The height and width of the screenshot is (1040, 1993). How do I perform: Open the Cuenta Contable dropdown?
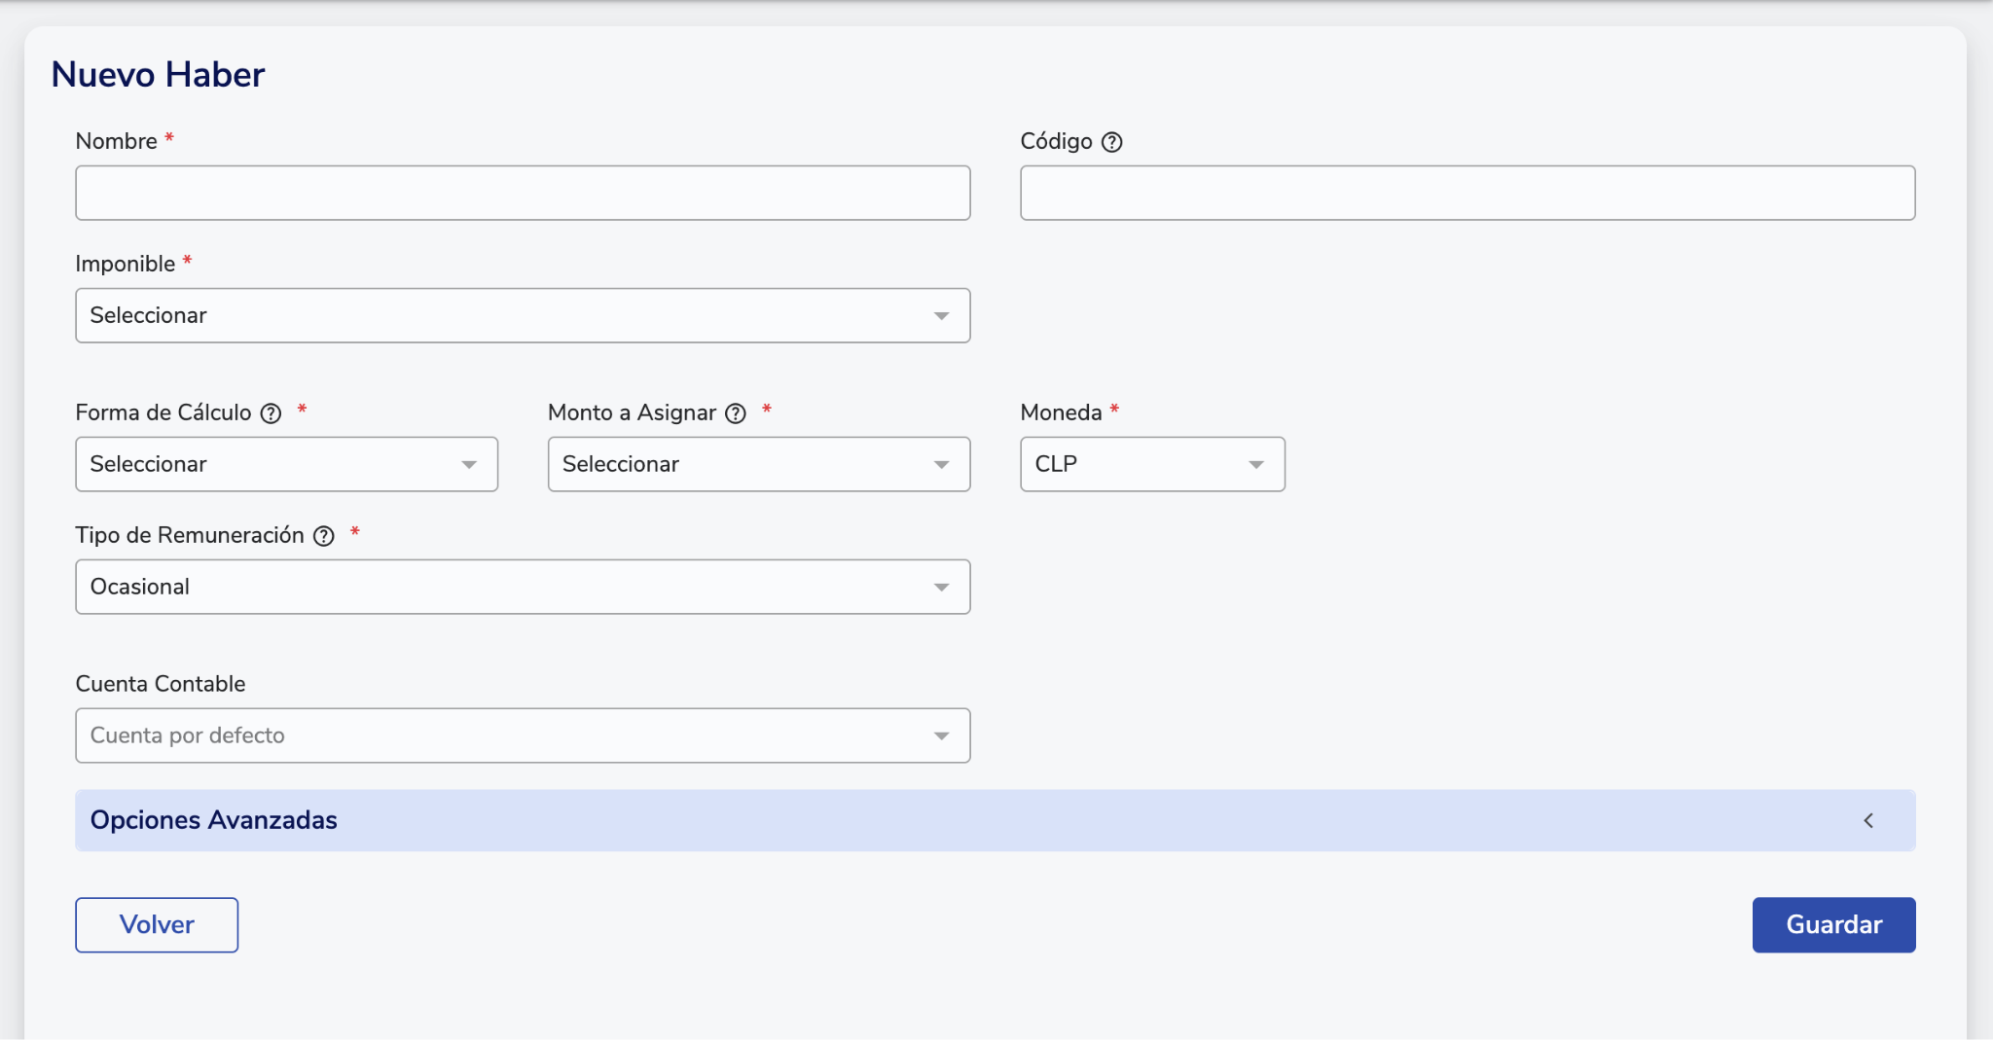(523, 735)
